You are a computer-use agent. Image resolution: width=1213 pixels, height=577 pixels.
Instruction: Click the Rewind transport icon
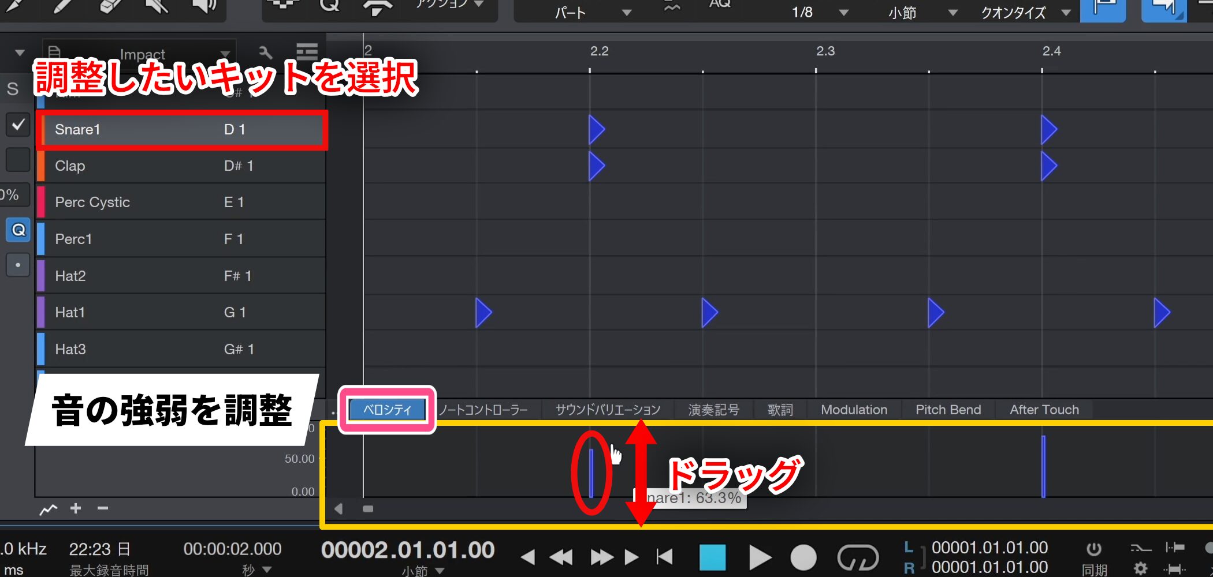560,557
